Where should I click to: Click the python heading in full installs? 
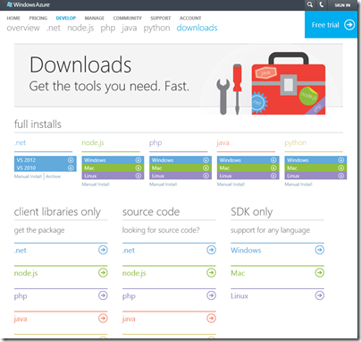tap(296, 143)
